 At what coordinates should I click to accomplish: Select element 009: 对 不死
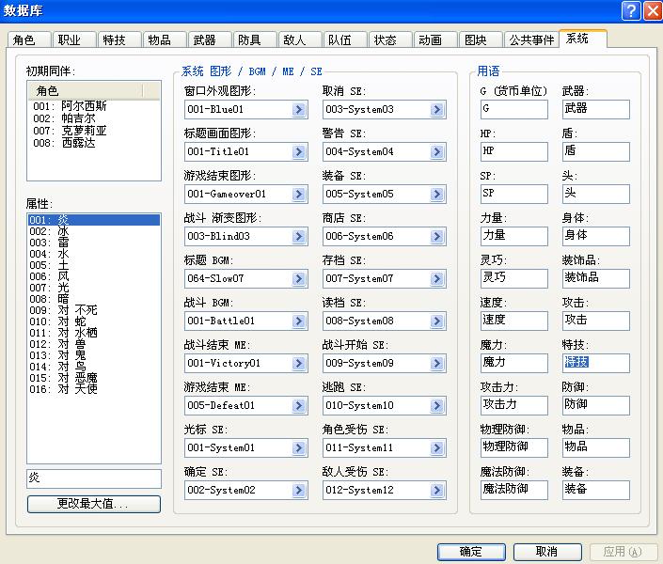(94, 310)
